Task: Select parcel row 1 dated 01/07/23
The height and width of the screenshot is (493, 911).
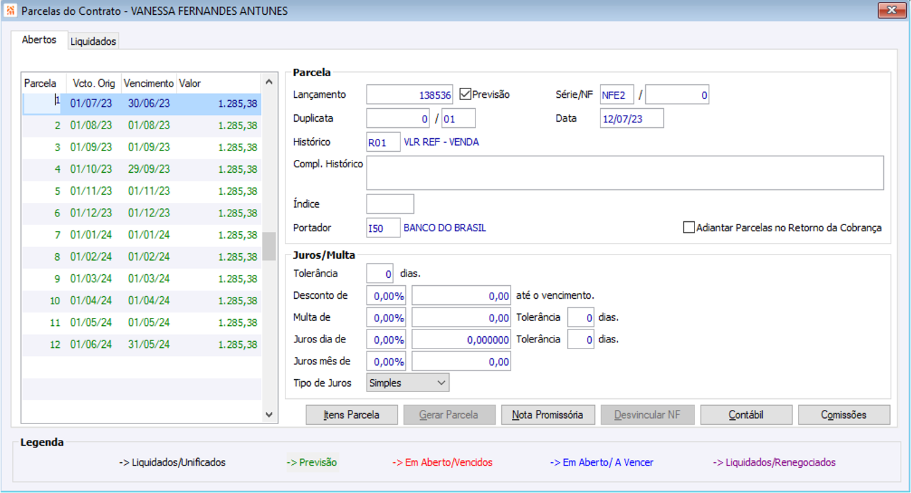Action: coord(142,103)
